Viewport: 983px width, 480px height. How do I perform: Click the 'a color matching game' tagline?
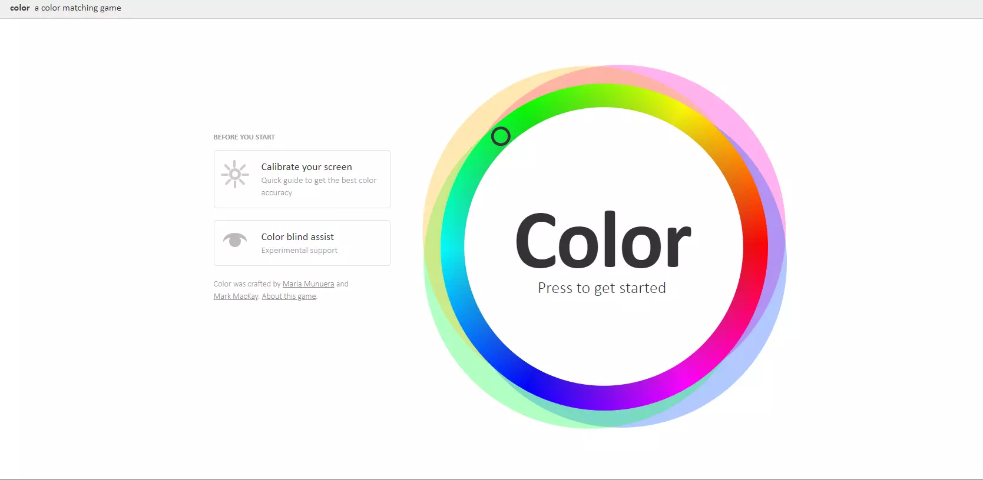[x=78, y=8]
